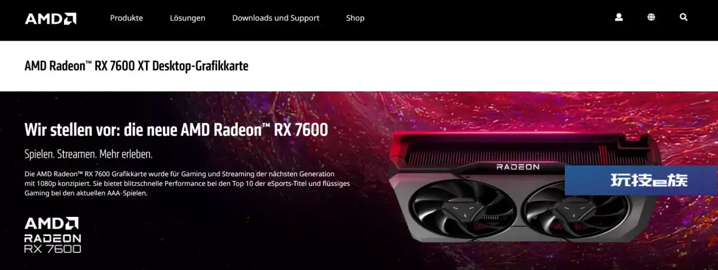Open the user account icon

(619, 18)
